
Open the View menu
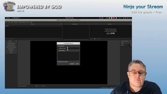click(x=12, y=22)
